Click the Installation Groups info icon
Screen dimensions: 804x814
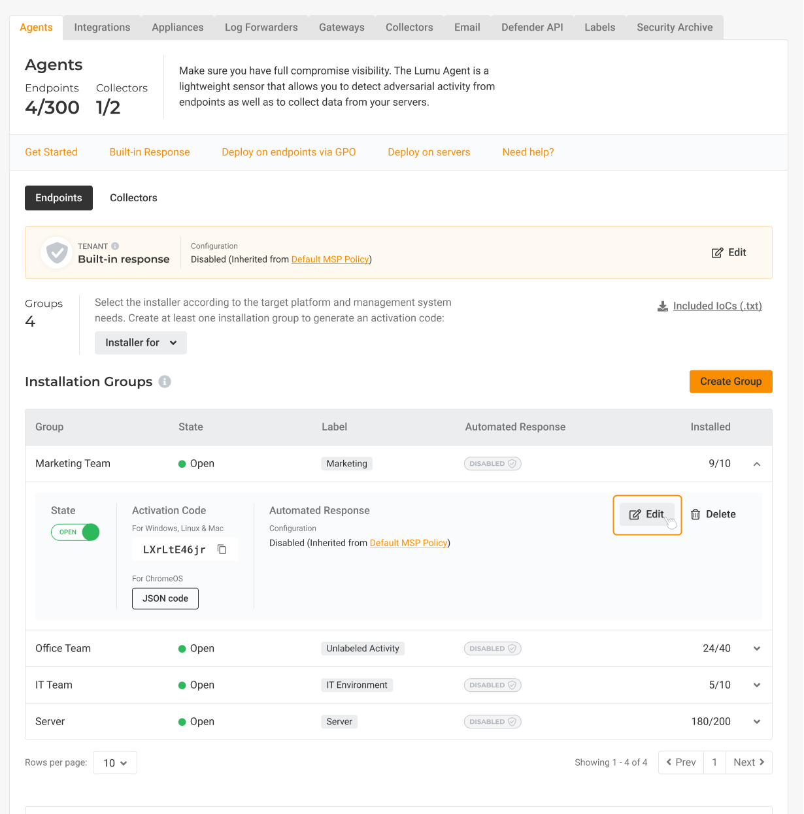tap(165, 382)
